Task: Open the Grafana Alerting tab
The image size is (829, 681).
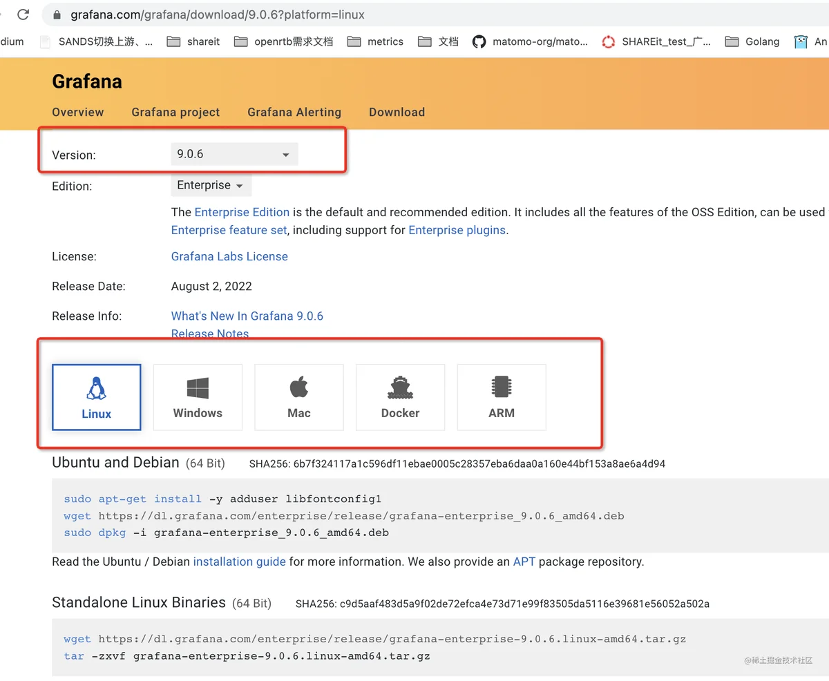Action: coord(294,112)
